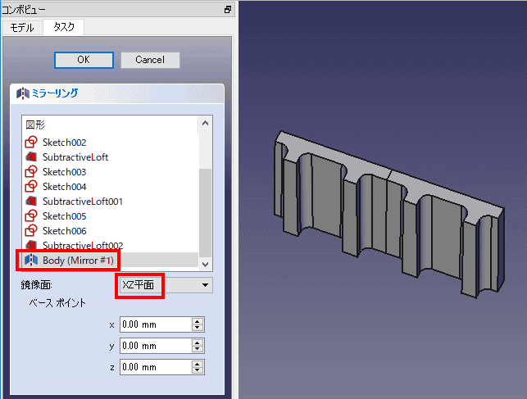Viewport: 527px width, 399px height.
Task: Select the SubtractiveLoft feature icon
Action: click(31, 156)
